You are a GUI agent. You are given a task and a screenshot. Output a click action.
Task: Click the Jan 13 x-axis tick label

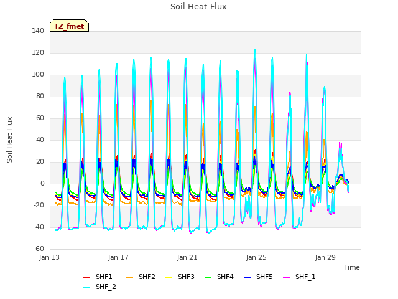pyautogui.click(x=49, y=257)
